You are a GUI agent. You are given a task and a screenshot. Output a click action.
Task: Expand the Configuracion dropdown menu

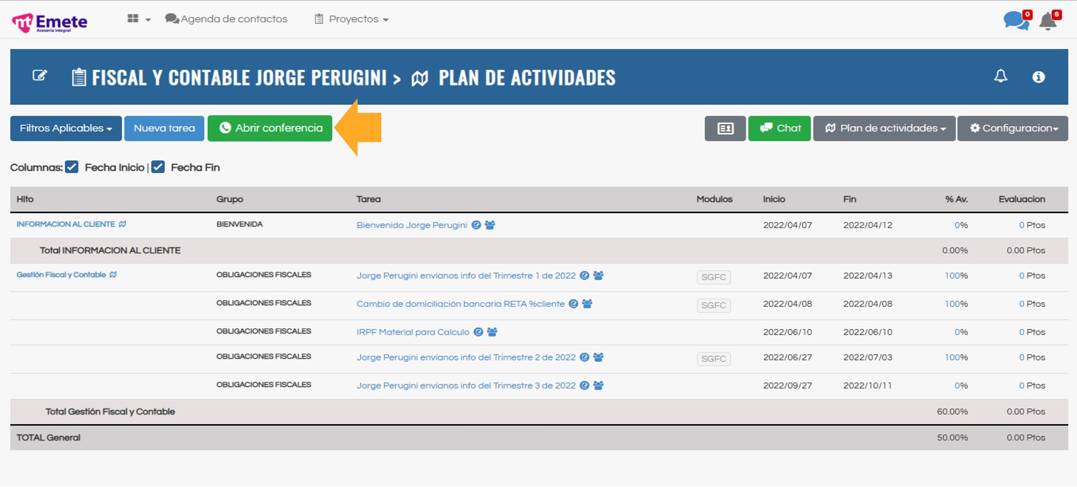[1013, 128]
